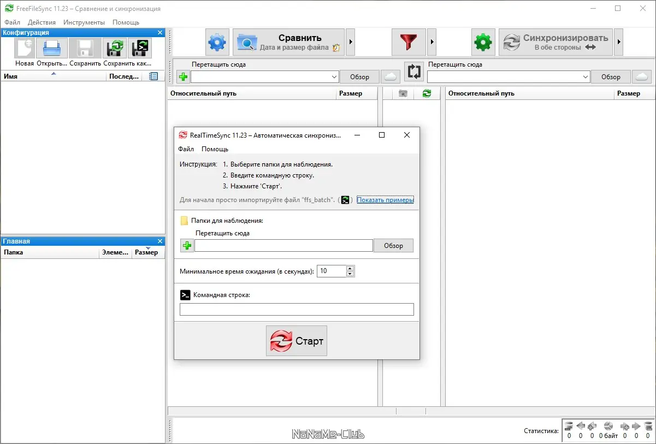Click left-arrow update statistics icon
This screenshot has width=656, height=444.
pos(581,427)
